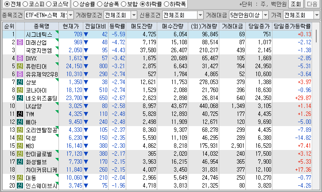Click the down arrow in LK삼양 row
This screenshot has width=322, height=192.
[86, 106]
